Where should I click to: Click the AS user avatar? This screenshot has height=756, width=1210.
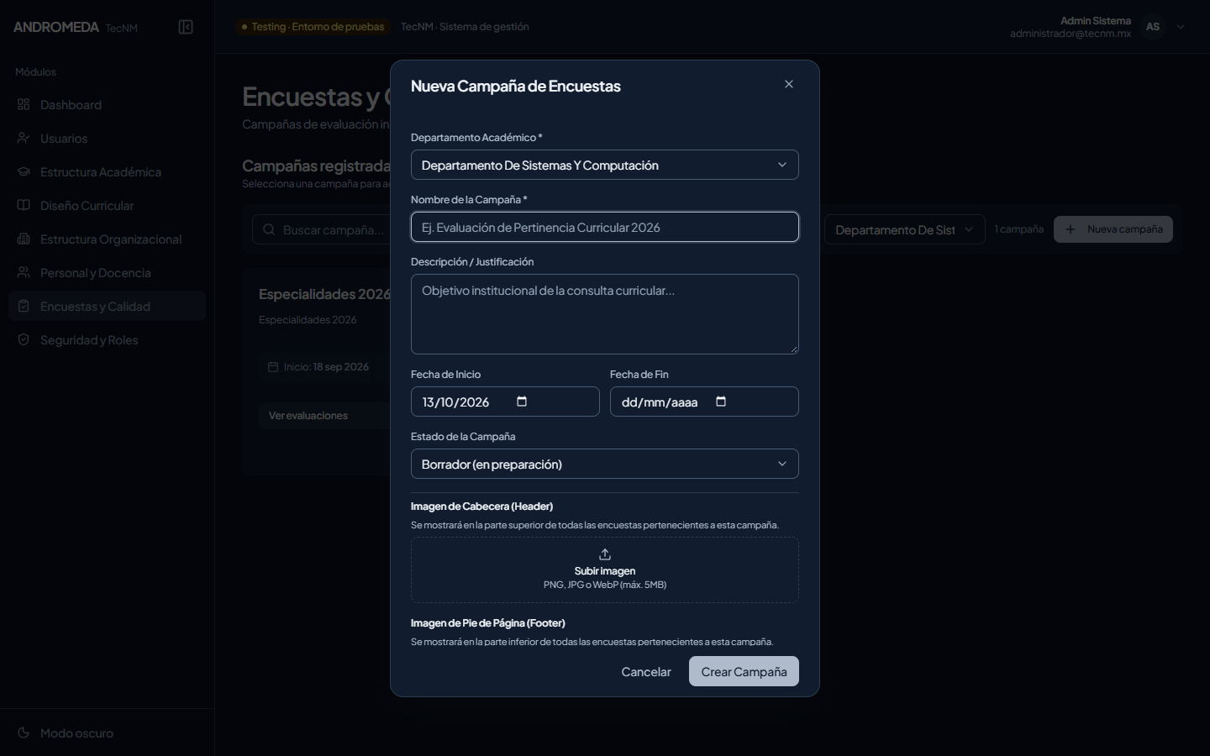[x=1153, y=27]
